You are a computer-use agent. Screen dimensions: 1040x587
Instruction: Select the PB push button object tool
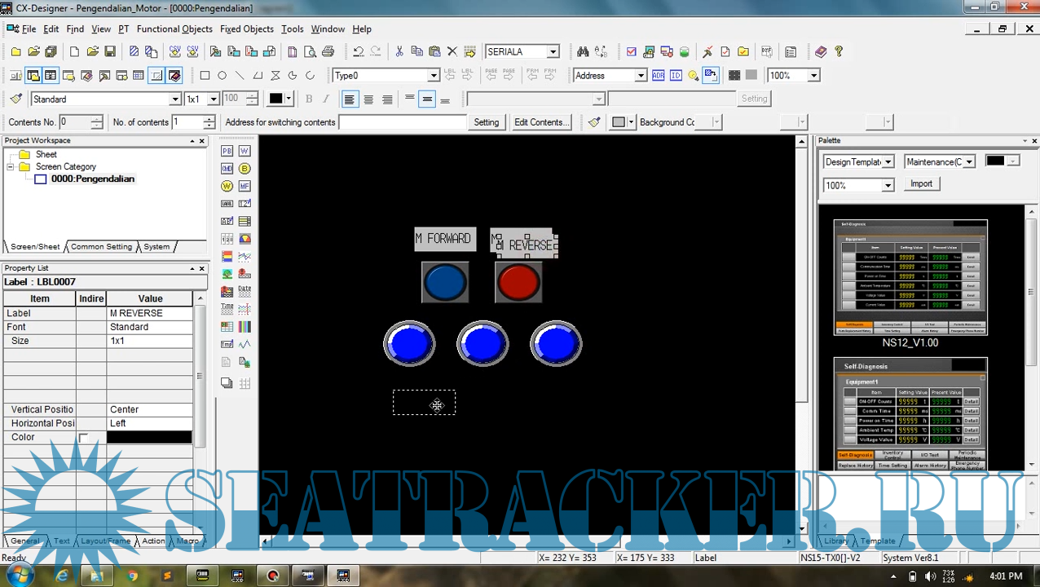(x=227, y=151)
